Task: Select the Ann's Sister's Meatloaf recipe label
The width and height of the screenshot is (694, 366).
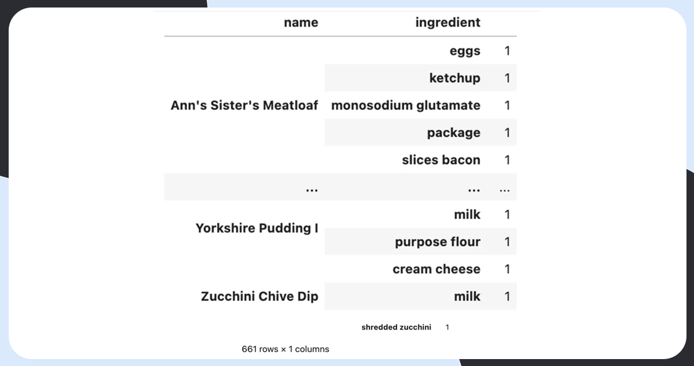Action: pos(244,105)
